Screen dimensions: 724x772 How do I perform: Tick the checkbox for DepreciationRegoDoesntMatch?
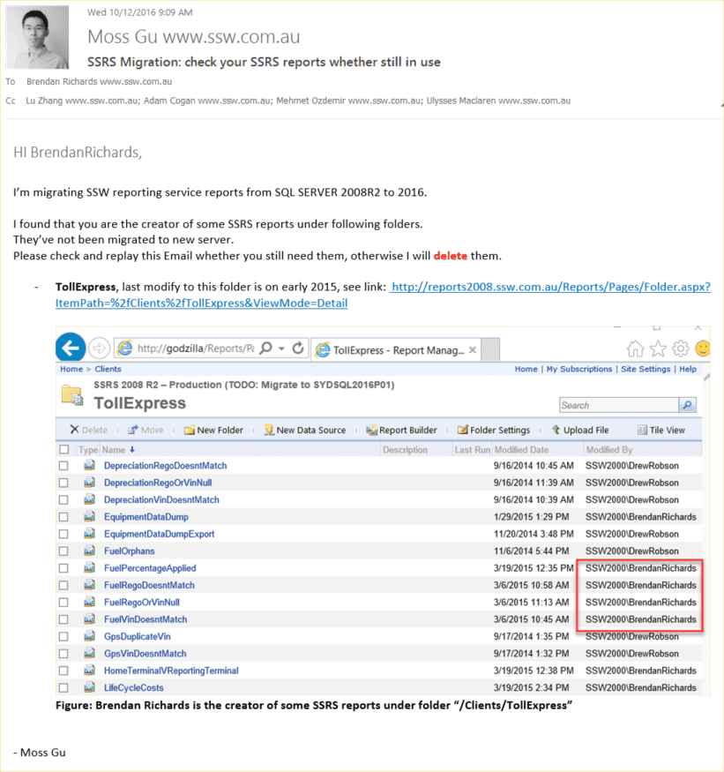tap(63, 465)
